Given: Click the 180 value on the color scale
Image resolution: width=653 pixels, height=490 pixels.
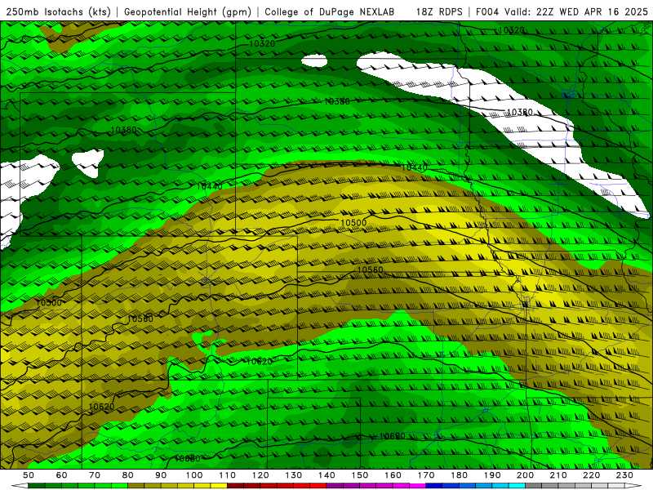Looking at the screenshot, I should click(x=460, y=475).
